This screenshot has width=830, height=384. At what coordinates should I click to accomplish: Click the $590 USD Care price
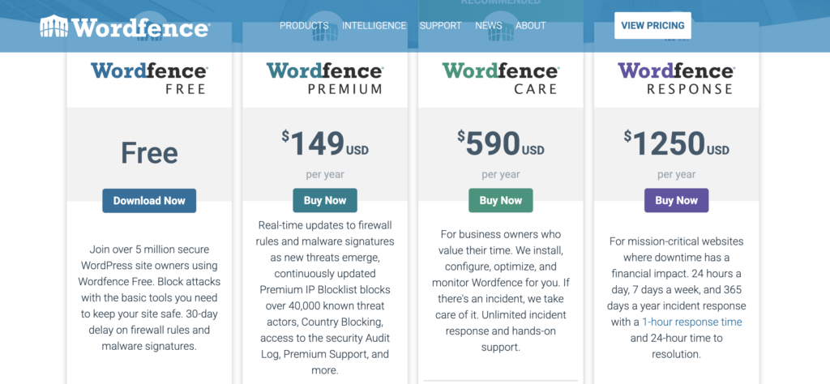[501, 143]
